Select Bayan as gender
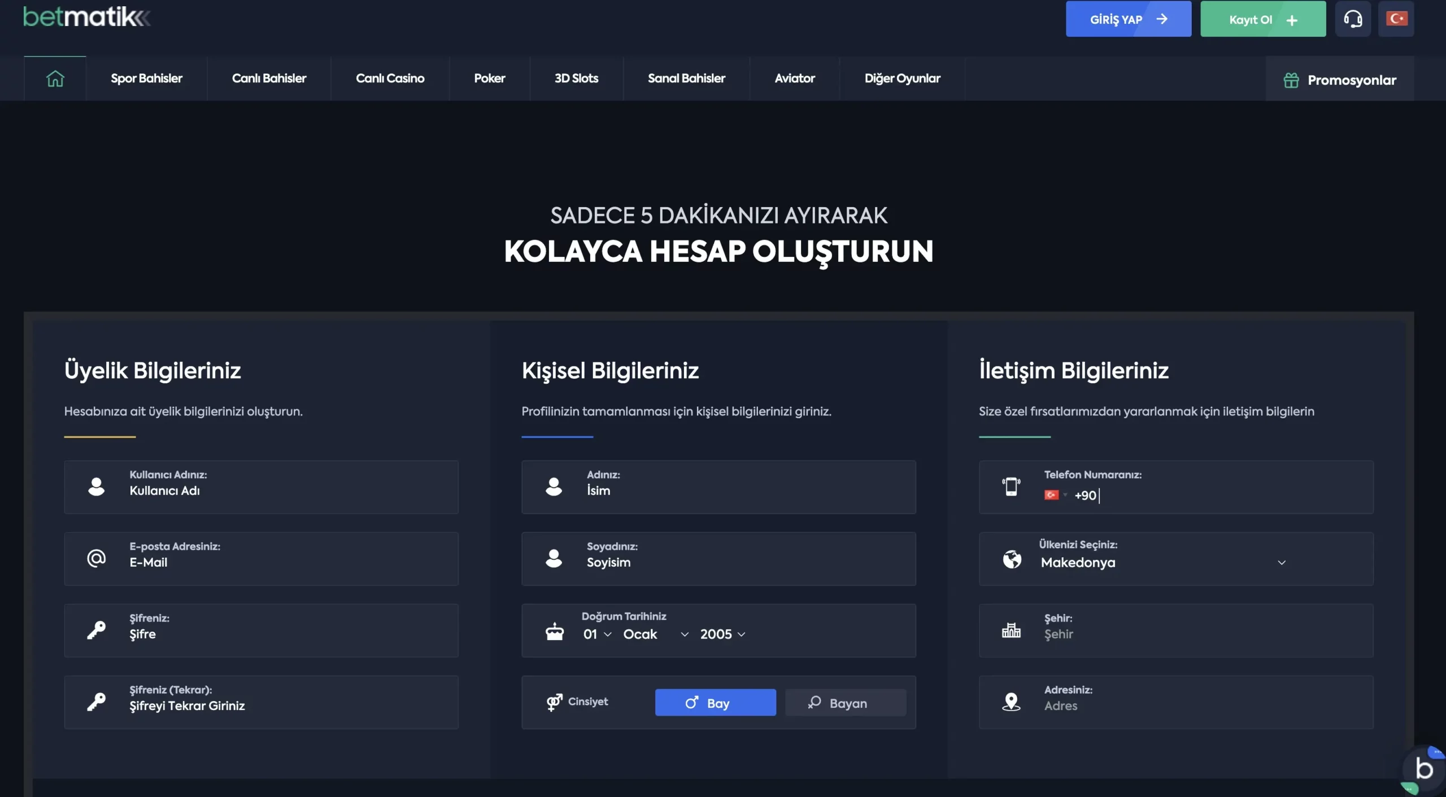This screenshot has height=797, width=1446. (846, 702)
